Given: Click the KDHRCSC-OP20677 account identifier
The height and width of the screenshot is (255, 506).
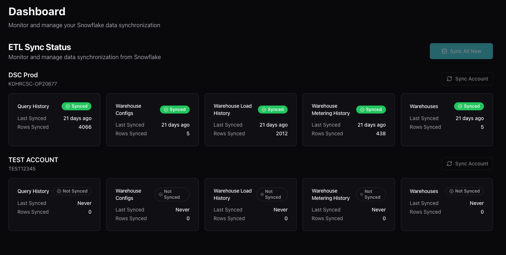Looking at the screenshot, I should click(x=33, y=84).
